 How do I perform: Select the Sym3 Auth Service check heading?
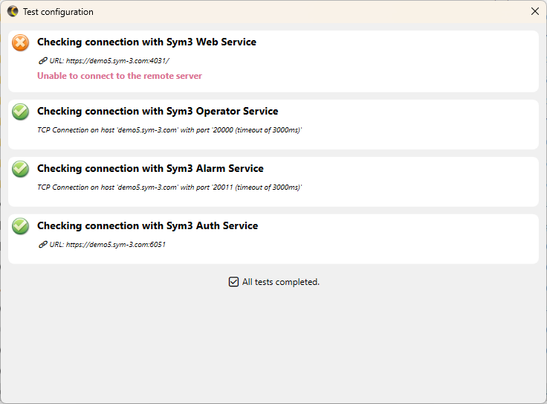147,226
